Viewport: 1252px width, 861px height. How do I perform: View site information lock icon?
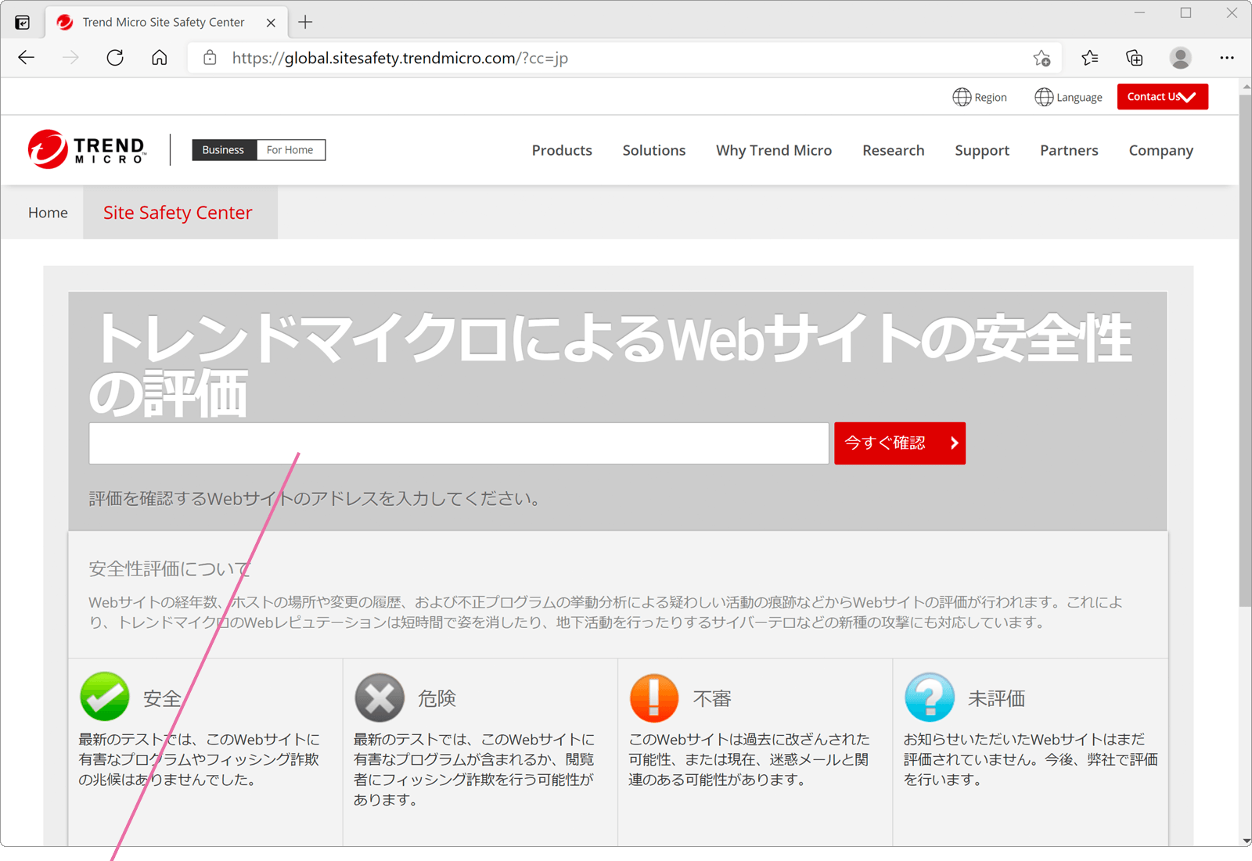click(x=210, y=58)
